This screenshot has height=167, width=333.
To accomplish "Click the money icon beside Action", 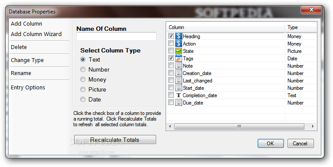I will click(x=179, y=43).
